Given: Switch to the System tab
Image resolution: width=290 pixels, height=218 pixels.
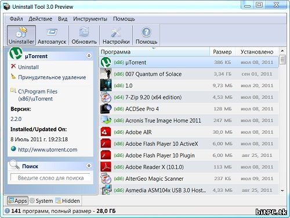Looking at the screenshot, I should pyautogui.click(x=41, y=201).
